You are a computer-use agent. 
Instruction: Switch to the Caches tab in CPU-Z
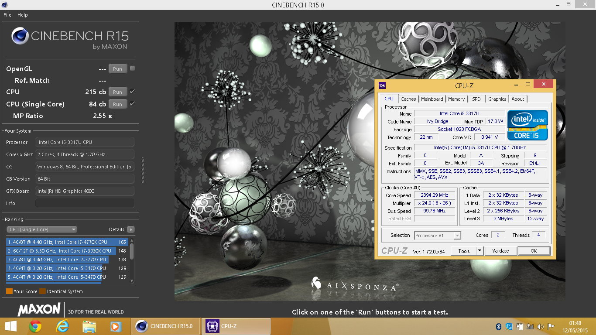tap(408, 99)
